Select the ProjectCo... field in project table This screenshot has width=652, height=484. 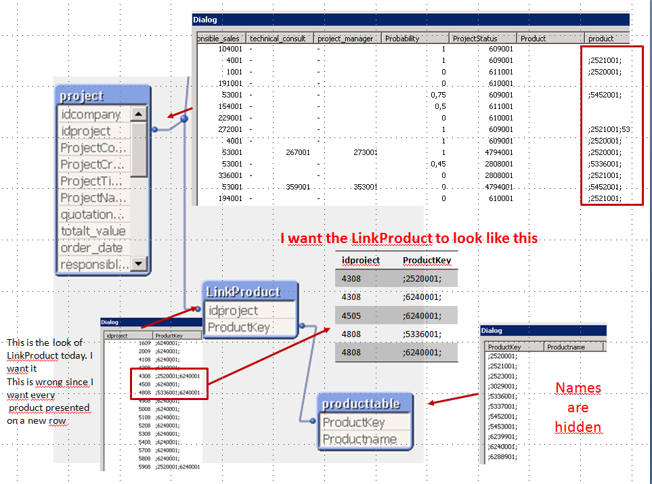tap(94, 148)
